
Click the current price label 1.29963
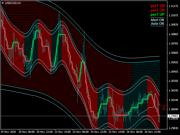click(174, 116)
